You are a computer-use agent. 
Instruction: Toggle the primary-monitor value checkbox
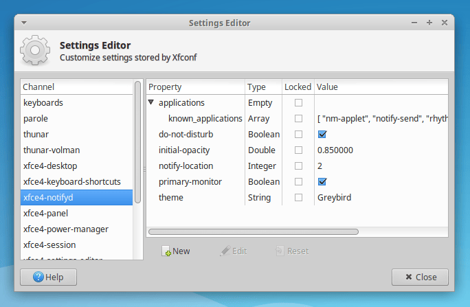(x=322, y=182)
